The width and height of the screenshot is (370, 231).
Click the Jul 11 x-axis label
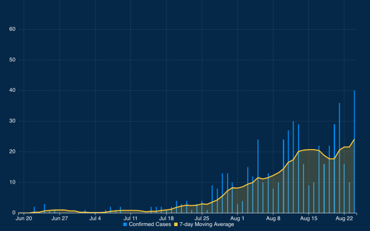point(131,218)
